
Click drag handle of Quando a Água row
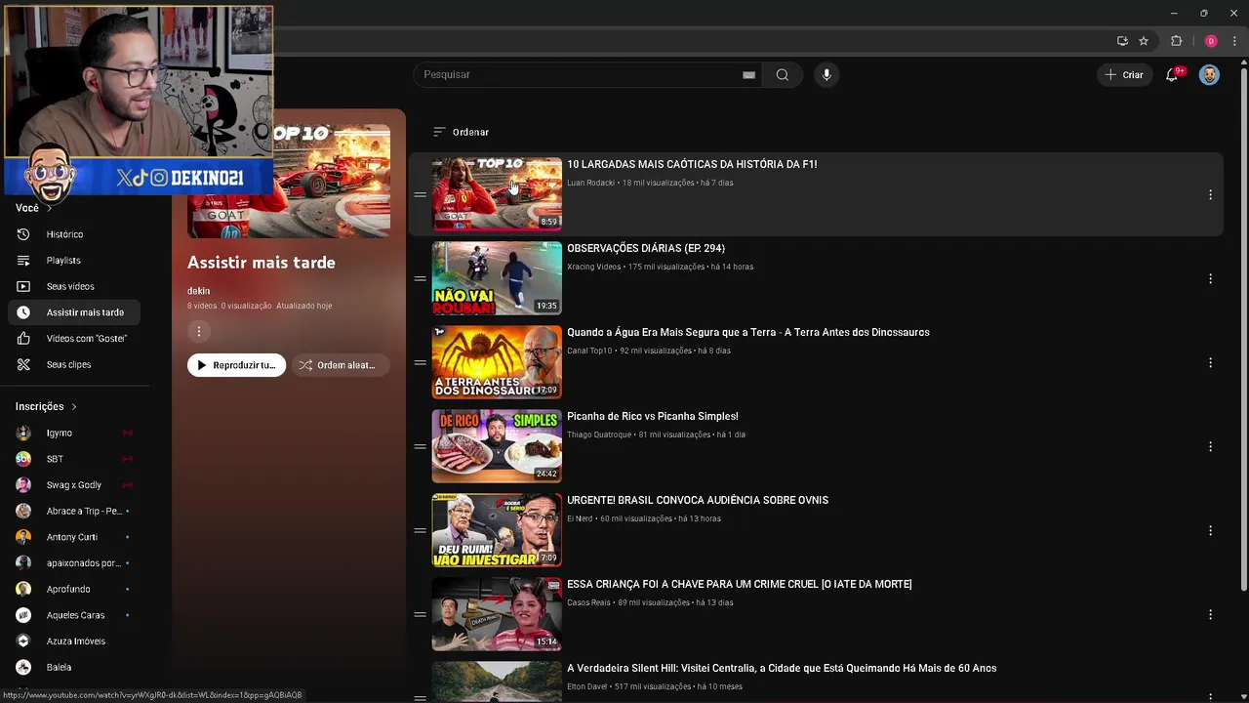[x=420, y=363]
